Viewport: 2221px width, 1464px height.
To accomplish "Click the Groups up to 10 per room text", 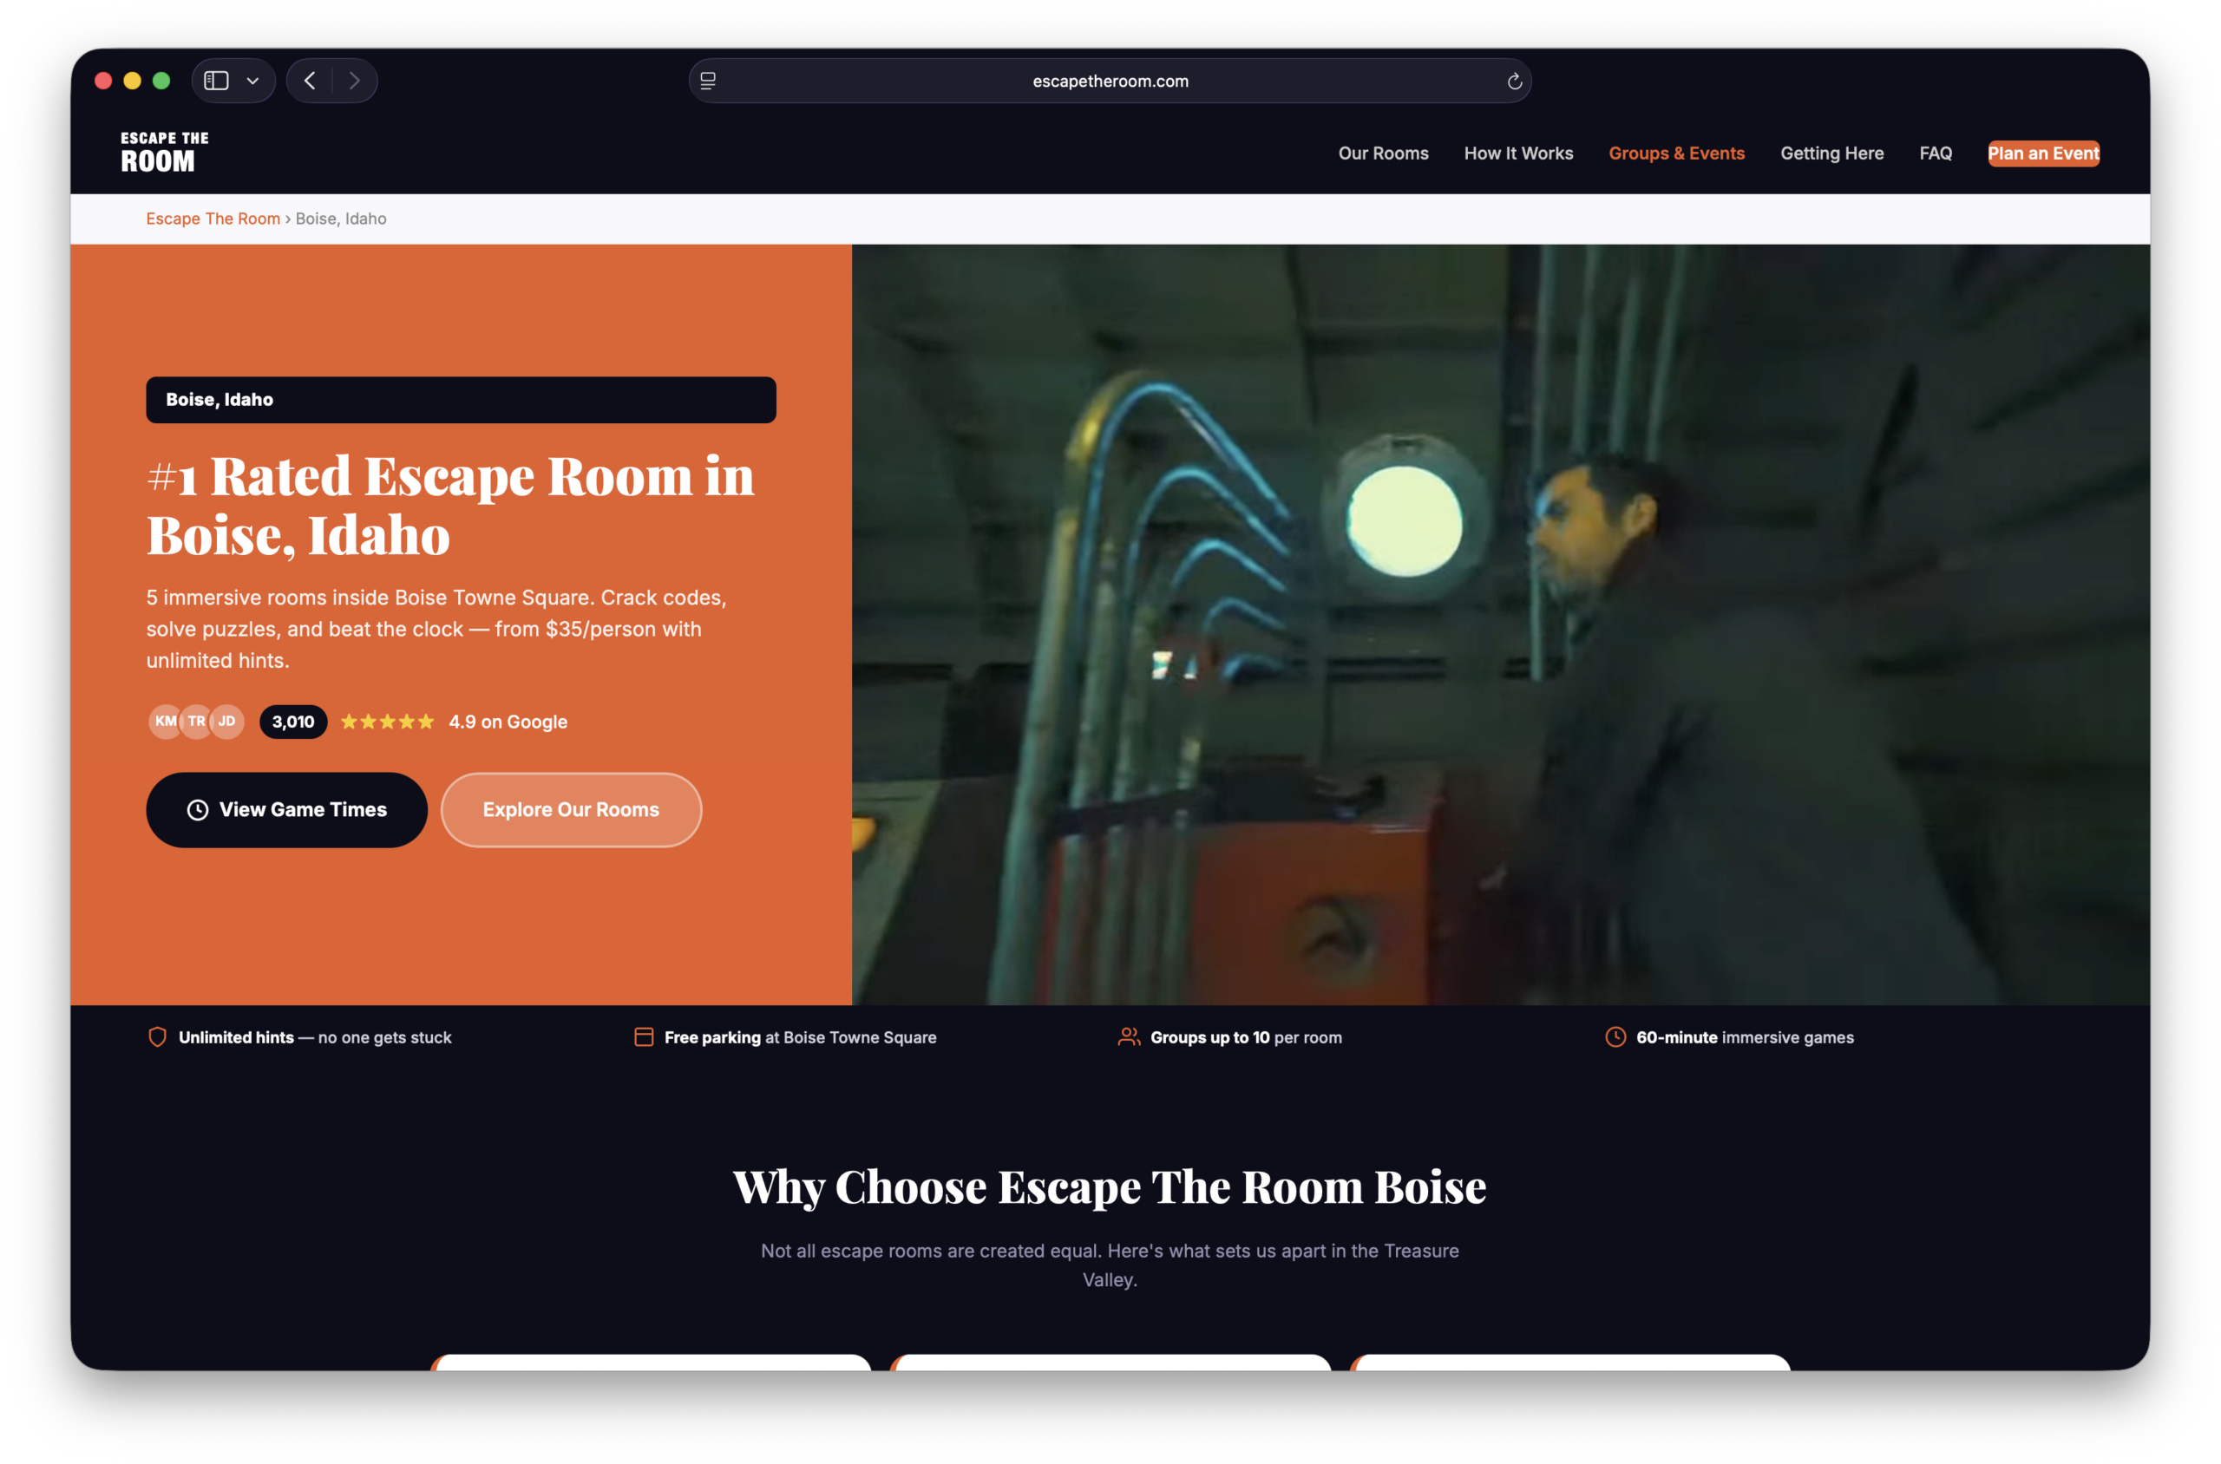I will point(1246,1037).
